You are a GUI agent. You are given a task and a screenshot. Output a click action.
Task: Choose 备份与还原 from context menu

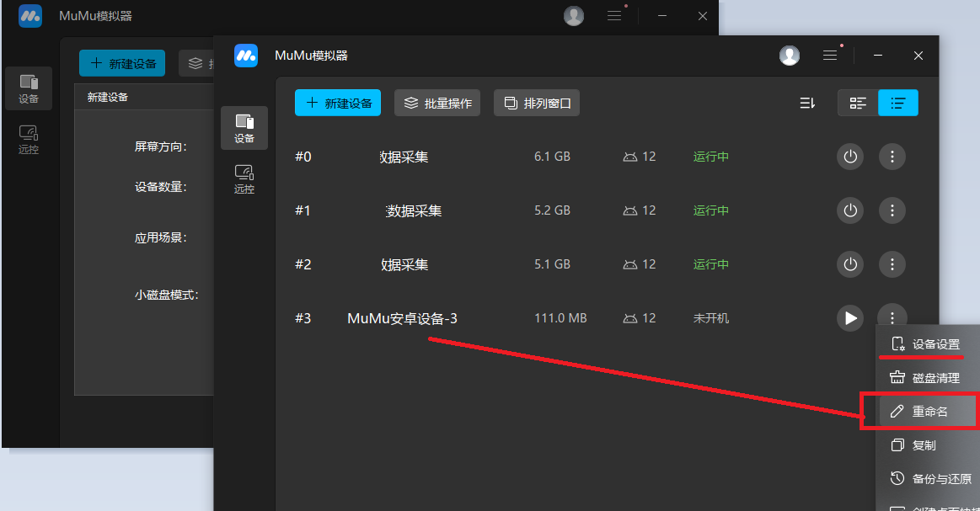click(x=928, y=479)
